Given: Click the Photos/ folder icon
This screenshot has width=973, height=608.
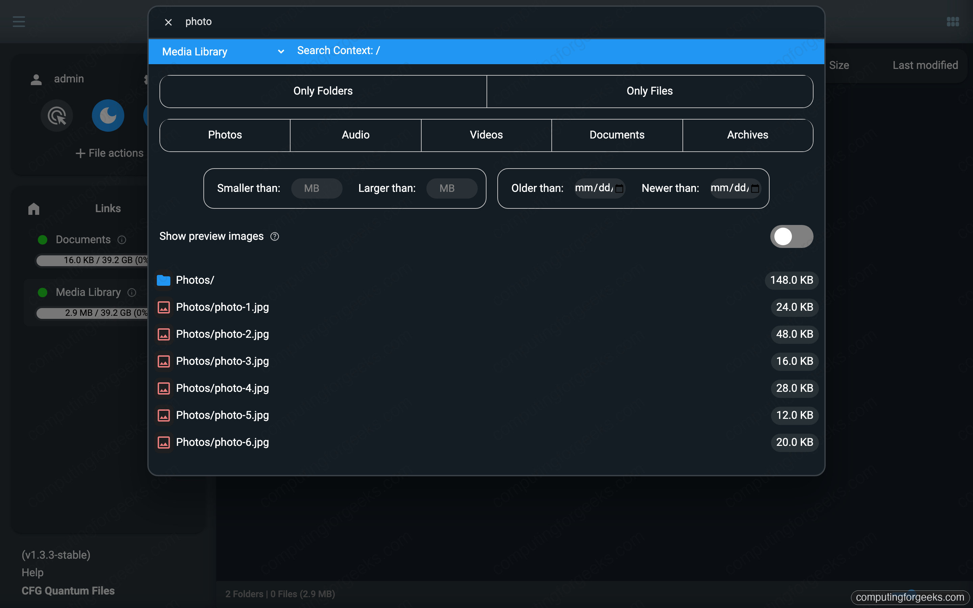Looking at the screenshot, I should (164, 280).
